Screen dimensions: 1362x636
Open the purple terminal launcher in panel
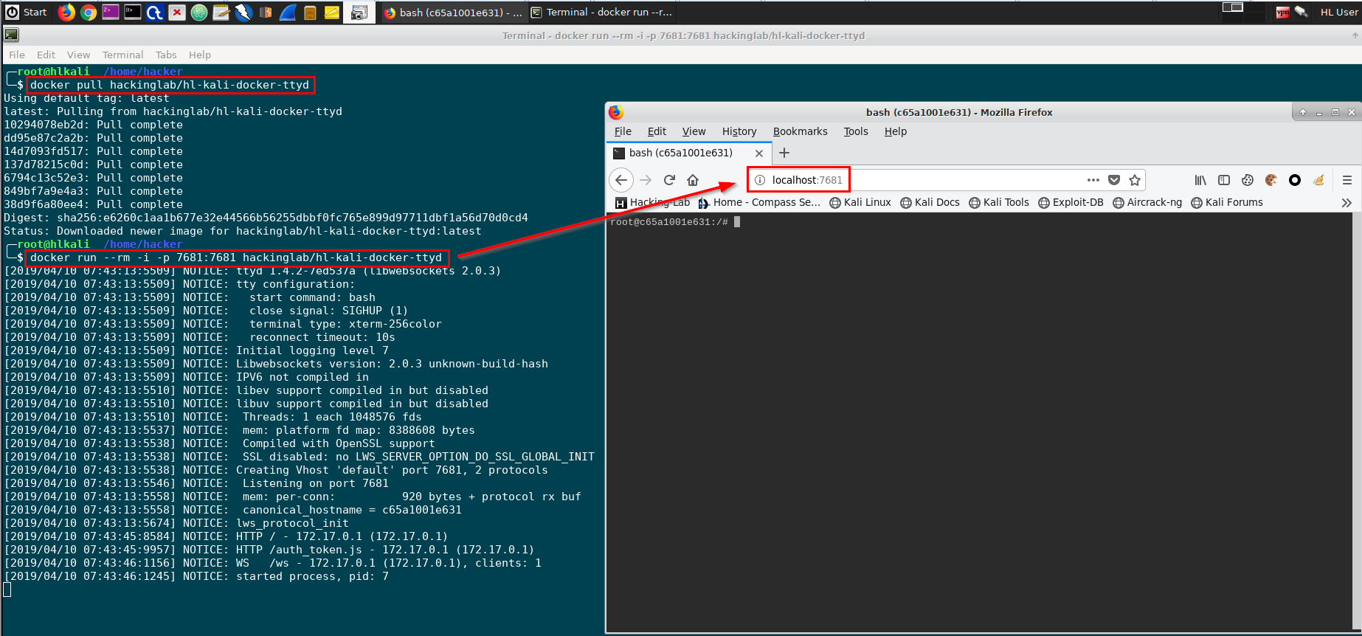[111, 12]
